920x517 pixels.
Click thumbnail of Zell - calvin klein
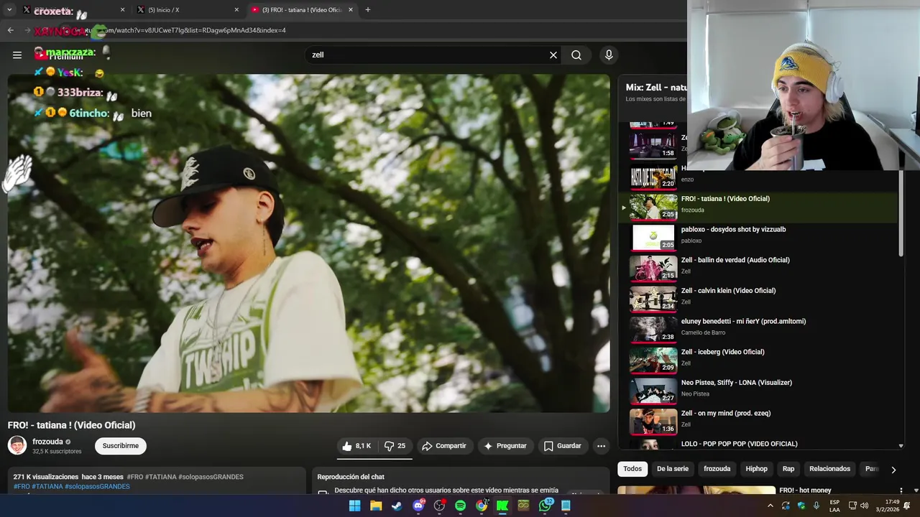point(653,299)
